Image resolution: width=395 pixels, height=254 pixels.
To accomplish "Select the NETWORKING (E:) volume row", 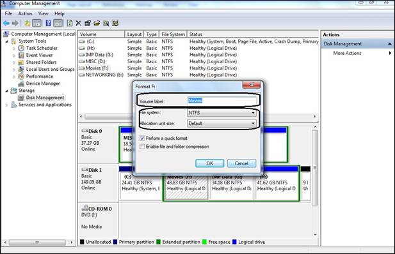I will pyautogui.click(x=198, y=75).
